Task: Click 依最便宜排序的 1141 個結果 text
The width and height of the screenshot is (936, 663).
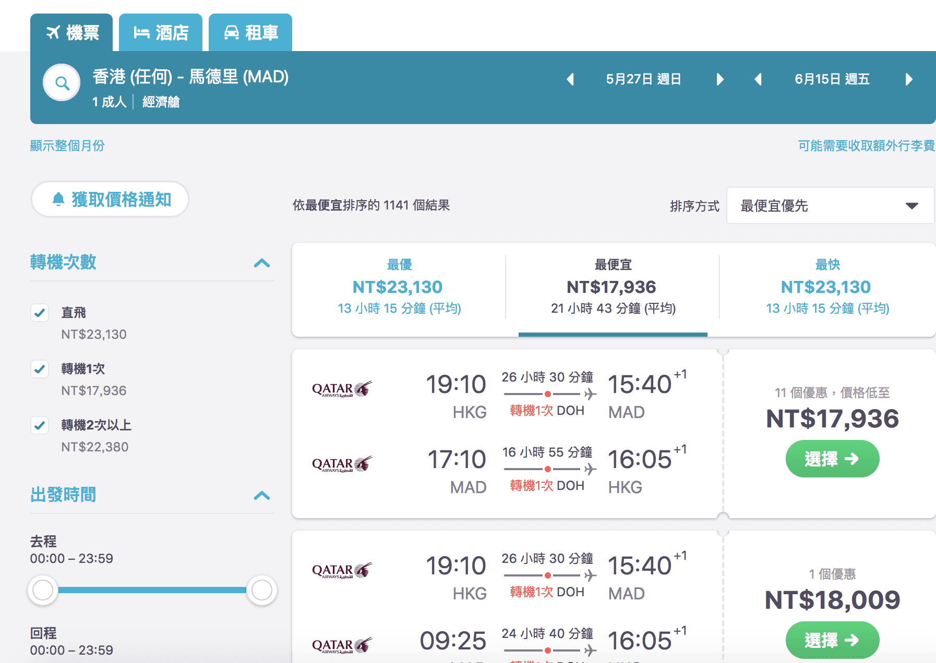Action: pos(371,205)
